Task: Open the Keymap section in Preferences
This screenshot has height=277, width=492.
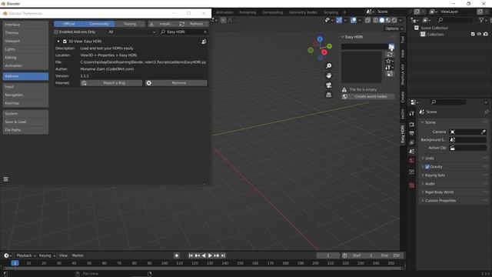Action: [25, 103]
